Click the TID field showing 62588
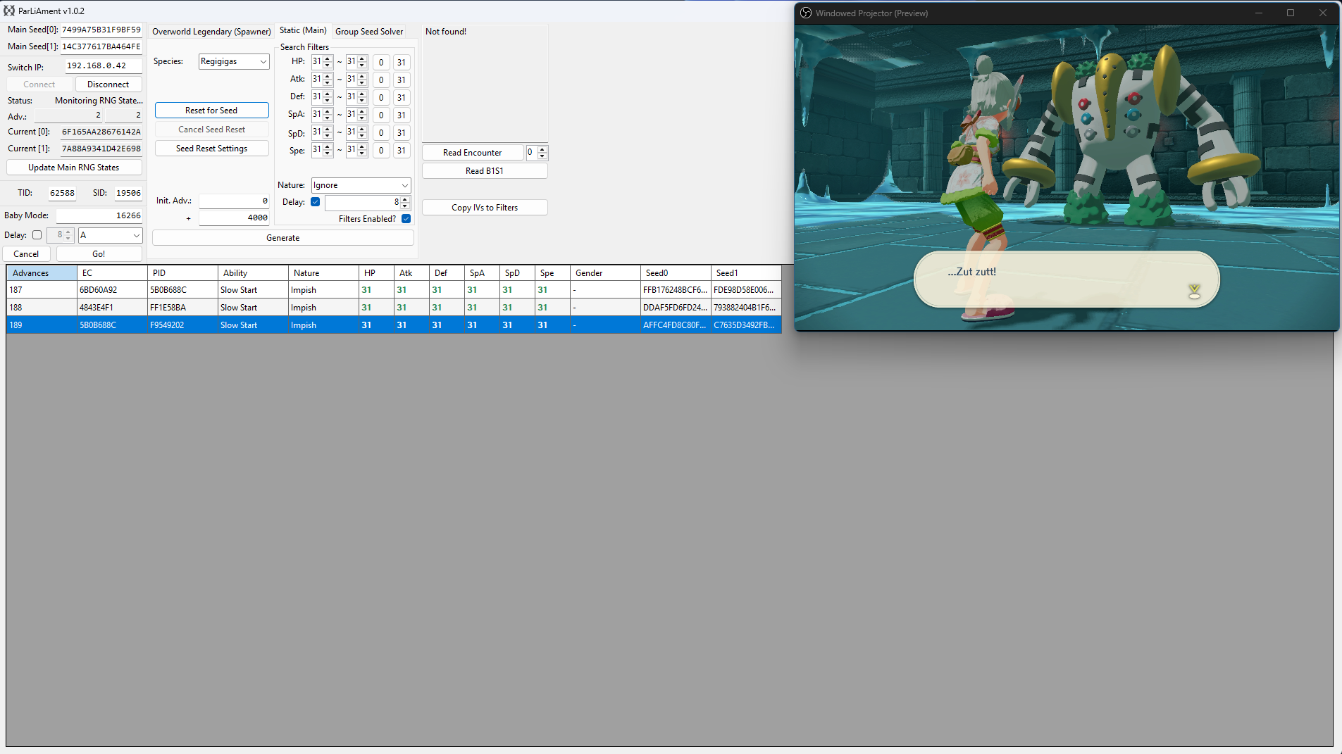Viewport: 1342px width, 754px height. coord(62,193)
